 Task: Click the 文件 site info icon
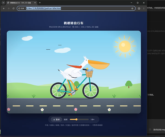click(x=21, y=8)
